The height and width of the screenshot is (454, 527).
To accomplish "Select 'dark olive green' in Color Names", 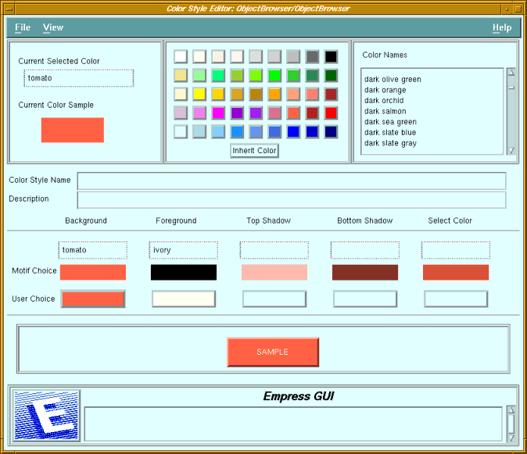I will click(x=393, y=80).
